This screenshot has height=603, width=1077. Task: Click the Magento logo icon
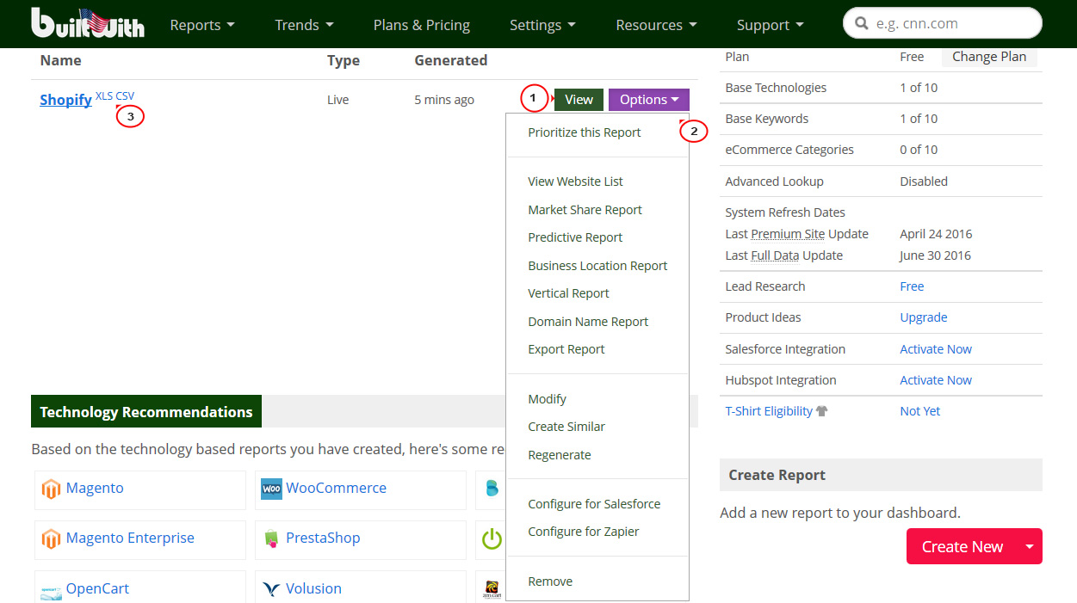pyautogui.click(x=51, y=489)
